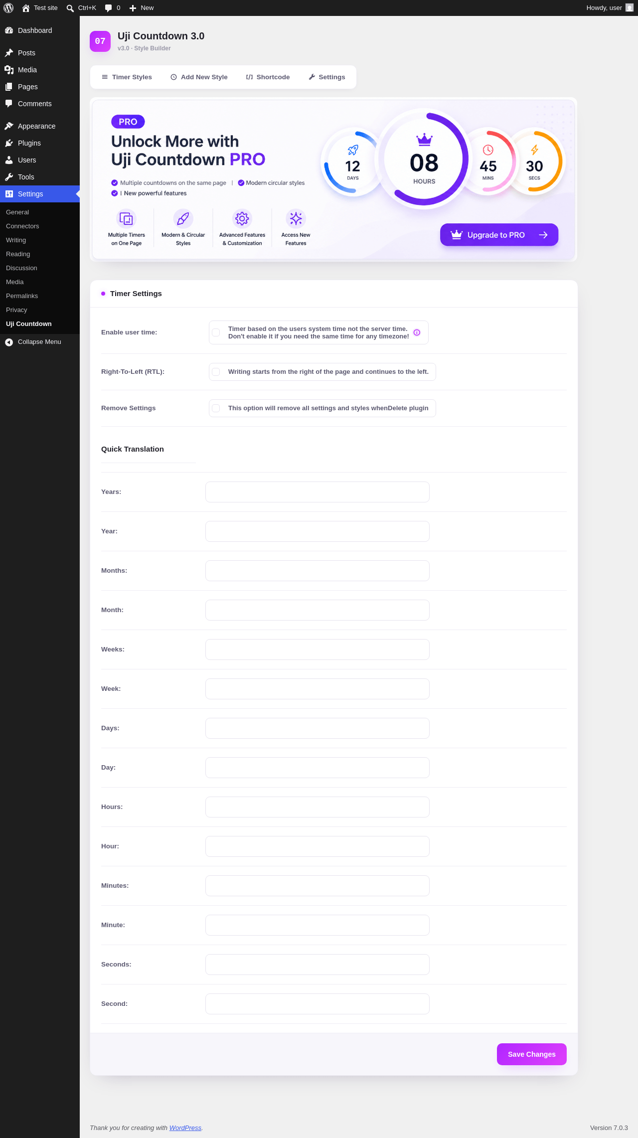The image size is (638, 1138).
Task: Click the 08 HOURS circular timer graphic
Action: click(424, 159)
